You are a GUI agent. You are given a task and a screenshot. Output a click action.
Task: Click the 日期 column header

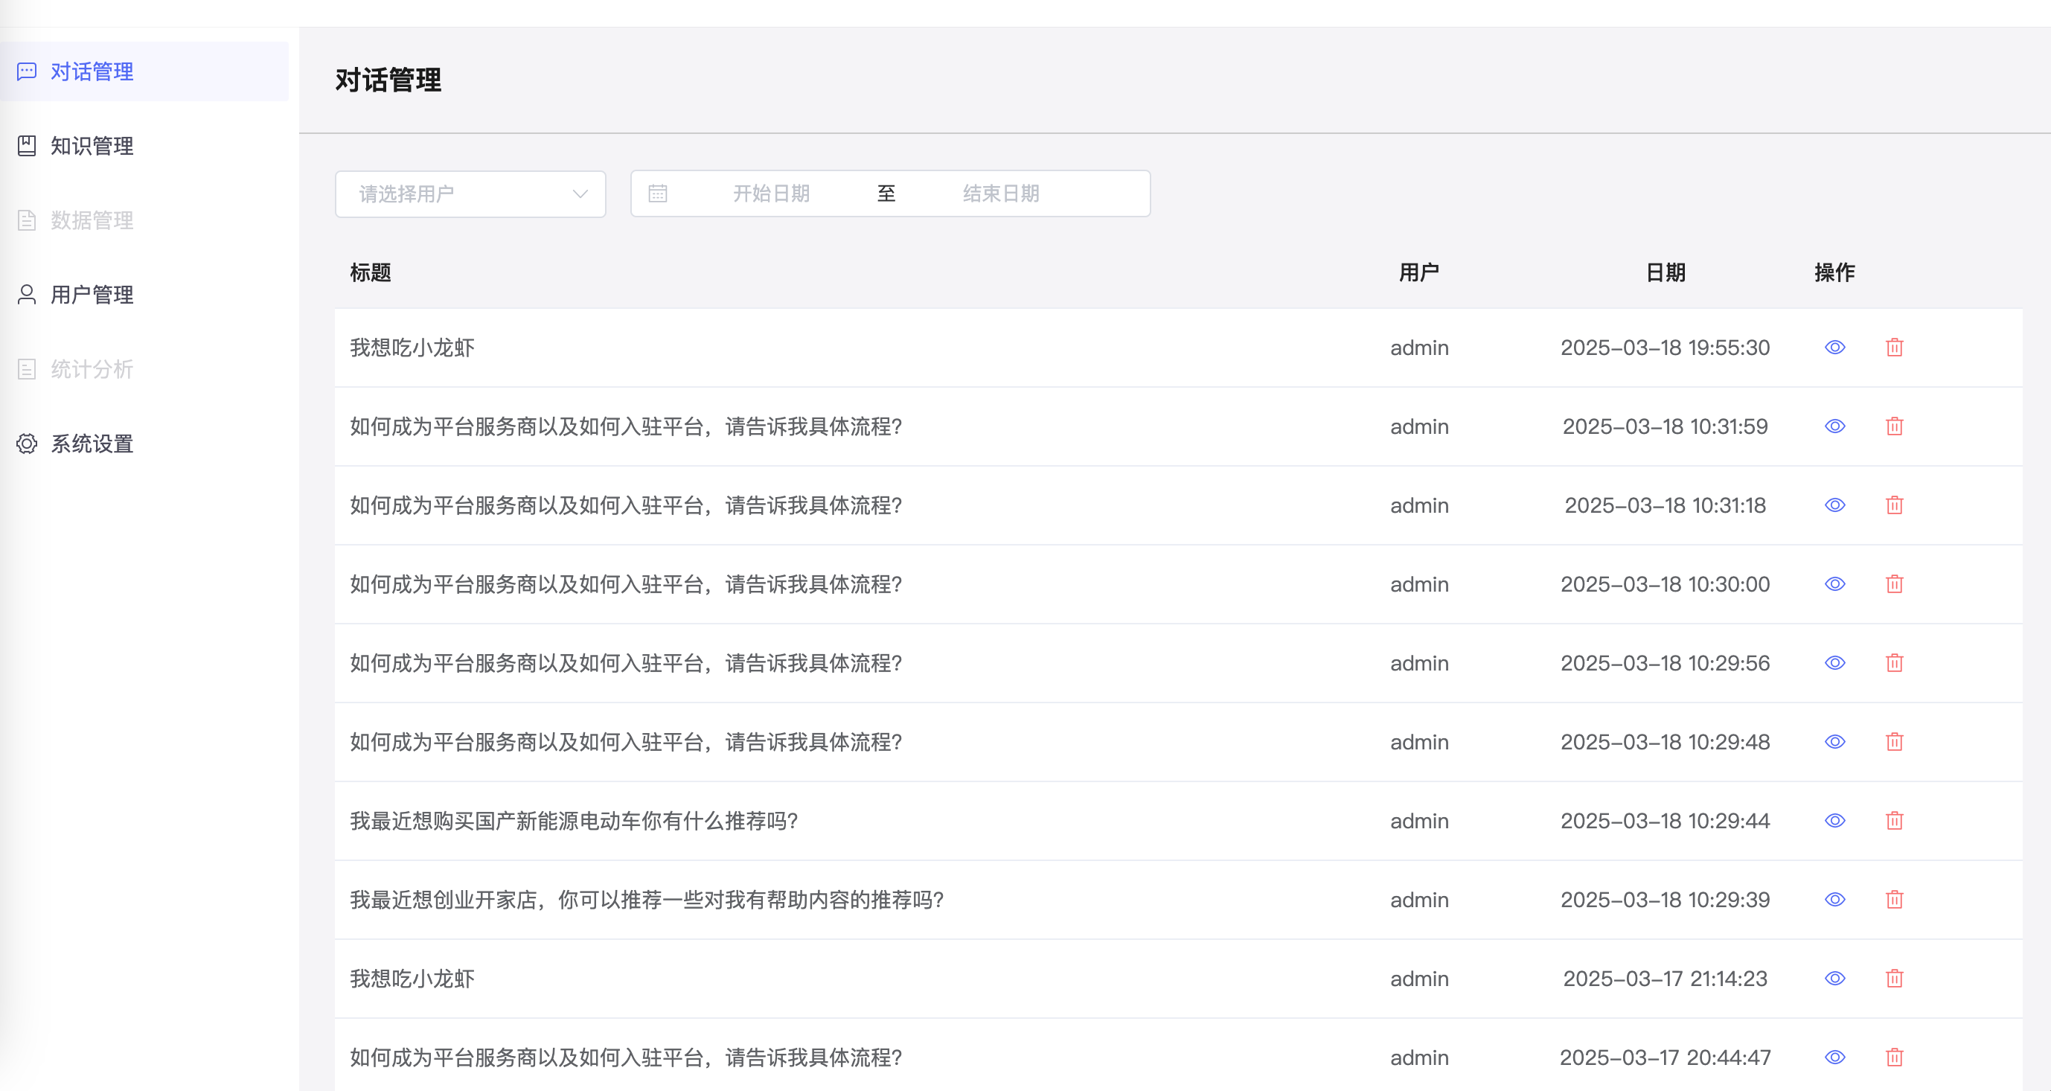[x=1666, y=272]
